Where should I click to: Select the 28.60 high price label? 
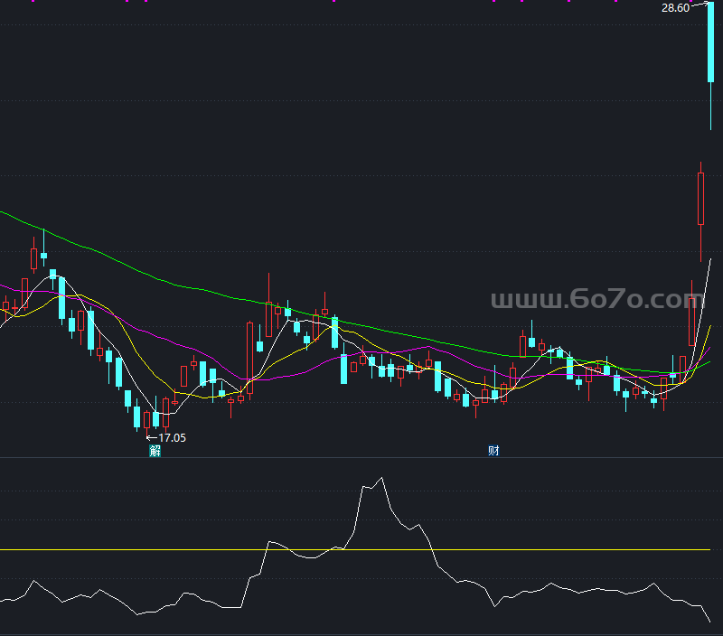pyautogui.click(x=675, y=8)
